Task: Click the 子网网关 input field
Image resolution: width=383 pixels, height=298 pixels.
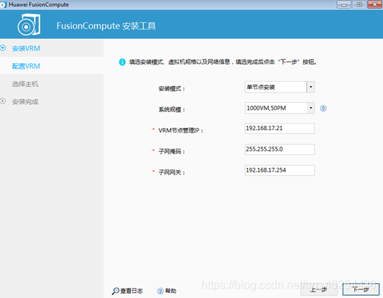Action: [280, 170]
